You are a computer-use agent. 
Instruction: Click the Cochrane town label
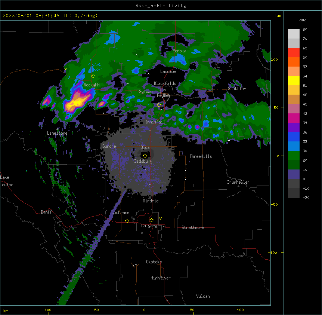click(120, 212)
